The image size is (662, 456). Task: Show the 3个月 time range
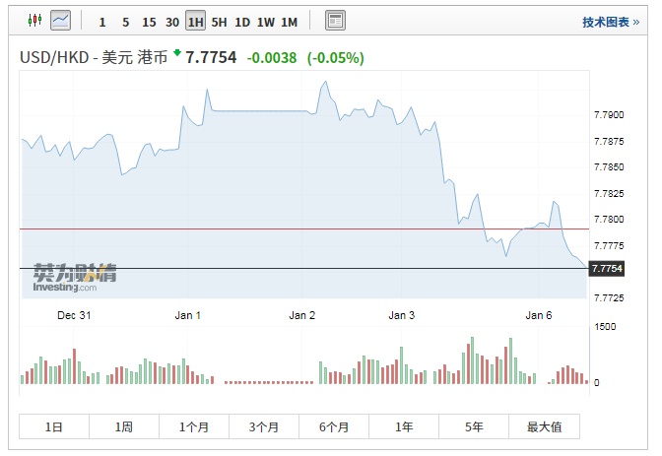point(264,426)
